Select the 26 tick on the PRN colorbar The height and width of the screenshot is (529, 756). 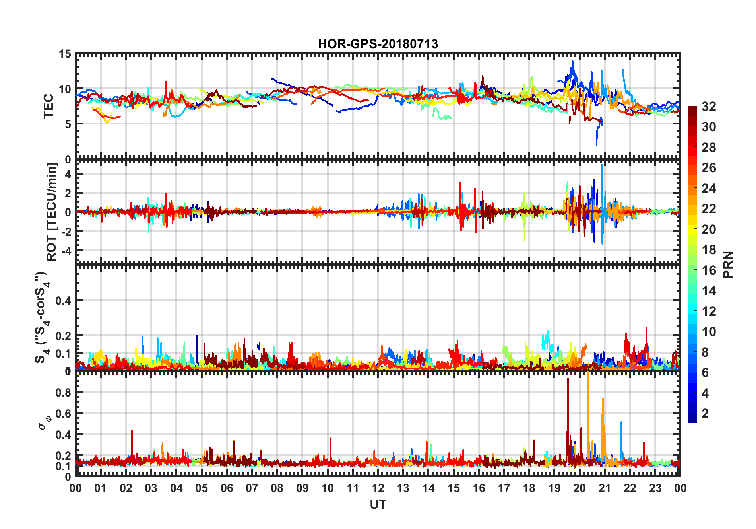point(709,168)
